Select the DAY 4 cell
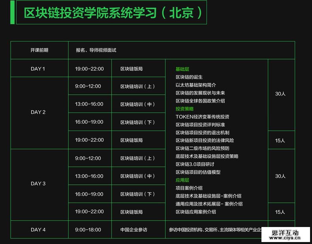 pos(38,230)
